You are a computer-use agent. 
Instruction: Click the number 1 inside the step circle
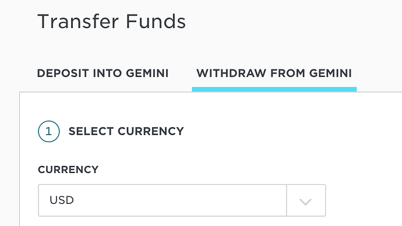click(48, 132)
